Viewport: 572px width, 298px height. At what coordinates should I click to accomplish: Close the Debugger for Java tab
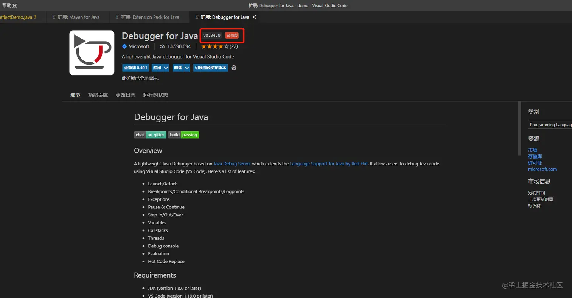pyautogui.click(x=254, y=17)
